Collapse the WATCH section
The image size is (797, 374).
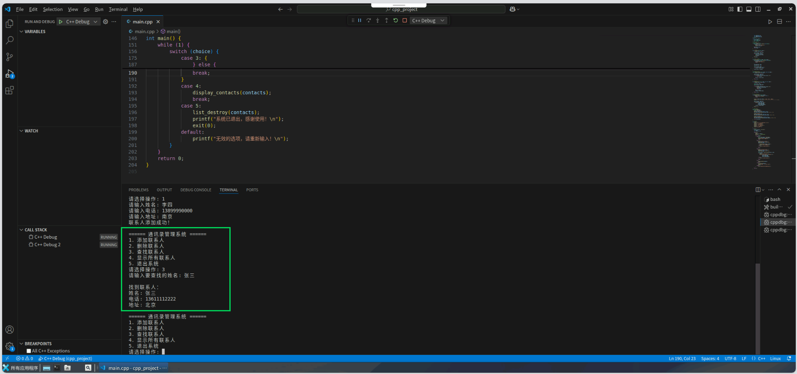(31, 131)
